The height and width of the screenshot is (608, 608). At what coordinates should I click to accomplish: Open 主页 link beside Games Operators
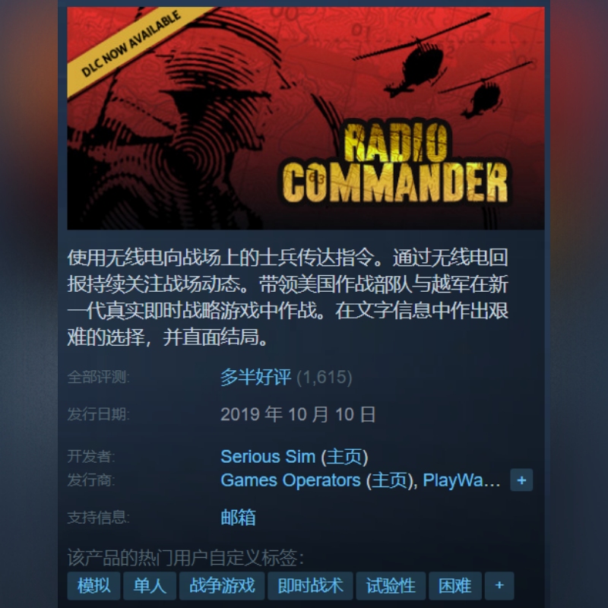pos(390,480)
